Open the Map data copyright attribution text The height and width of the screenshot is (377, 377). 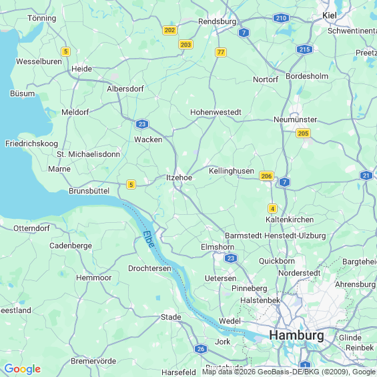click(x=290, y=372)
